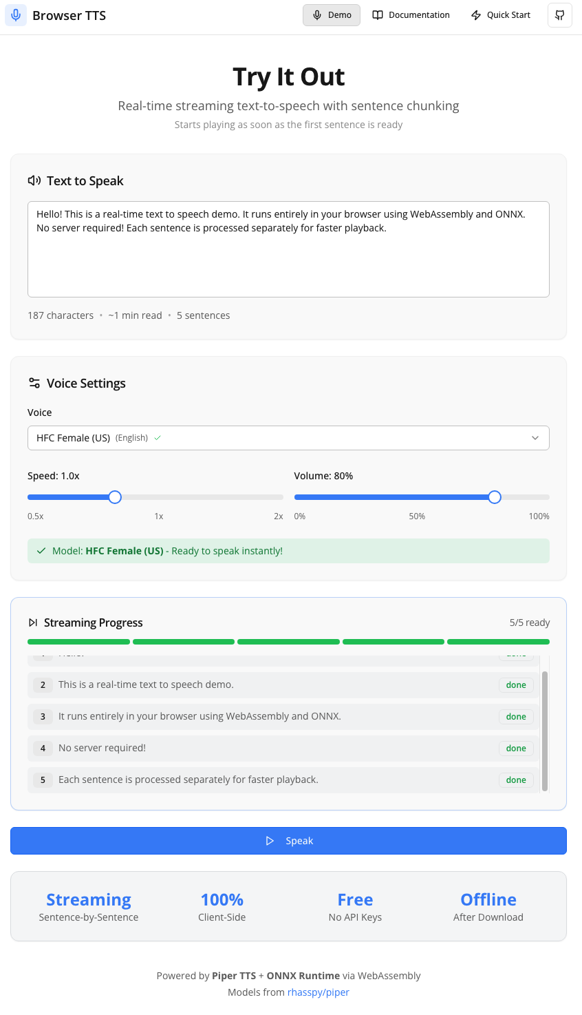The width and height of the screenshot is (582, 1015).
Task: Click the '5 sentences' count
Action: [204, 315]
